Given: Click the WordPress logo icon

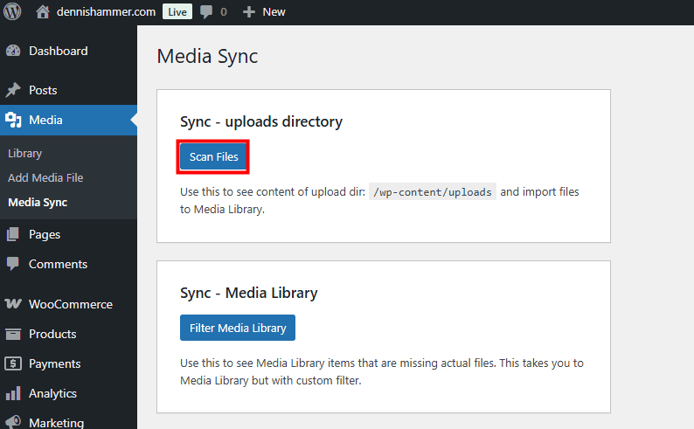Looking at the screenshot, I should tap(12, 11).
